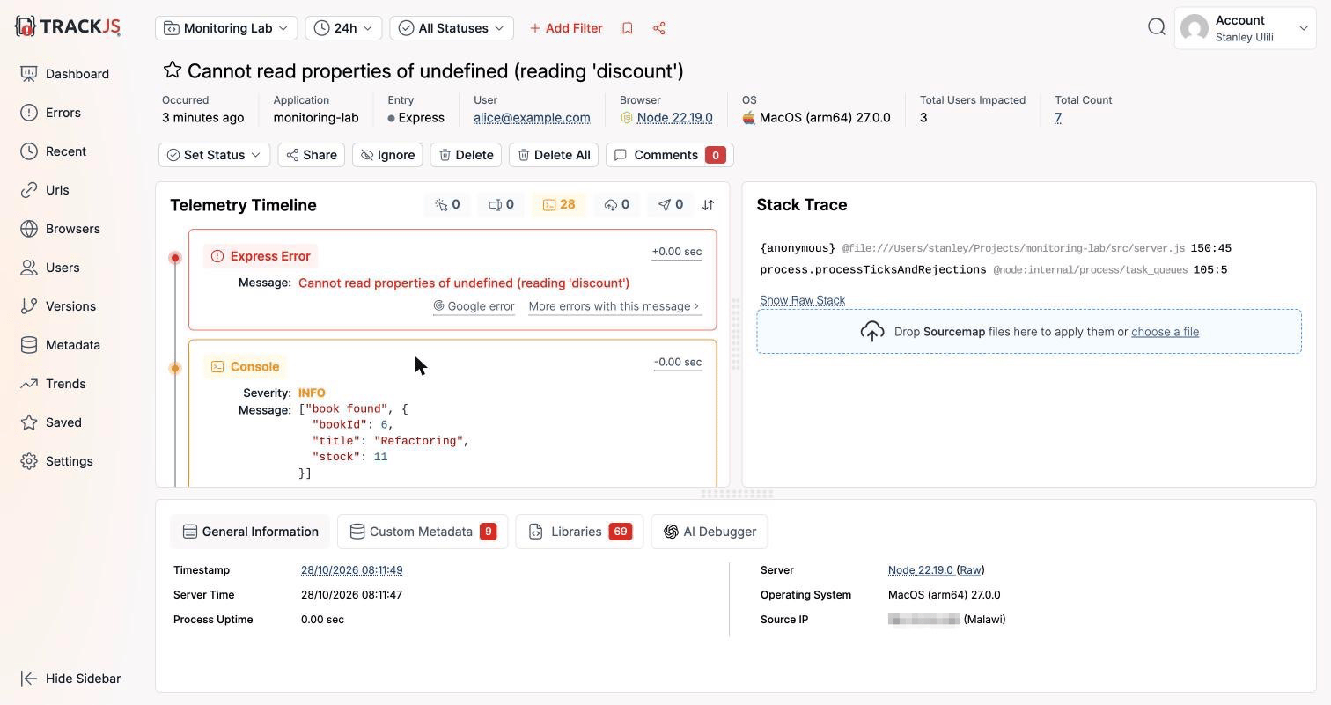This screenshot has height=705, width=1331.
Task: Click the Show Raw Stack link
Action: click(x=802, y=300)
